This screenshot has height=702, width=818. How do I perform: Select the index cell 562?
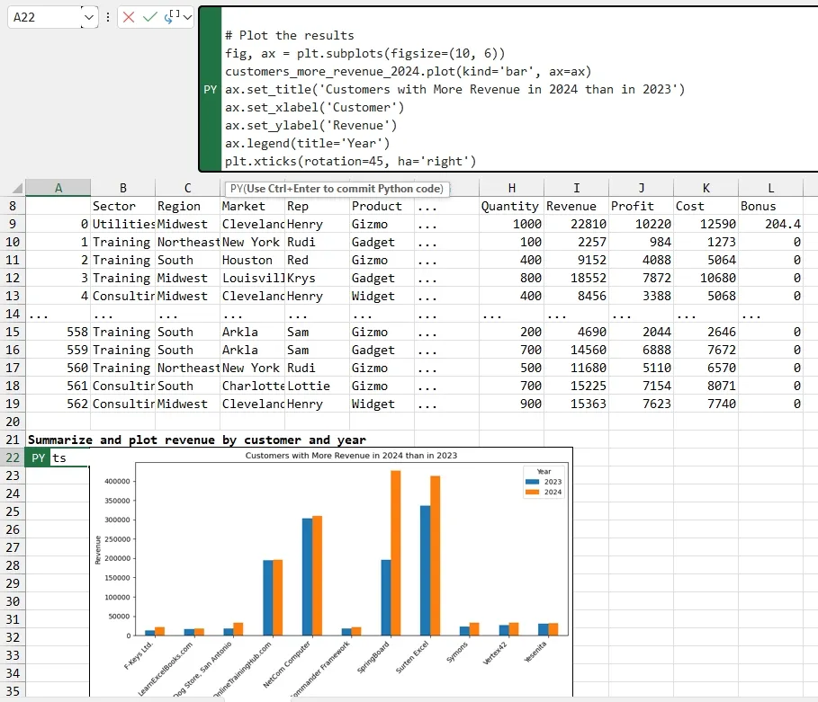pos(58,404)
